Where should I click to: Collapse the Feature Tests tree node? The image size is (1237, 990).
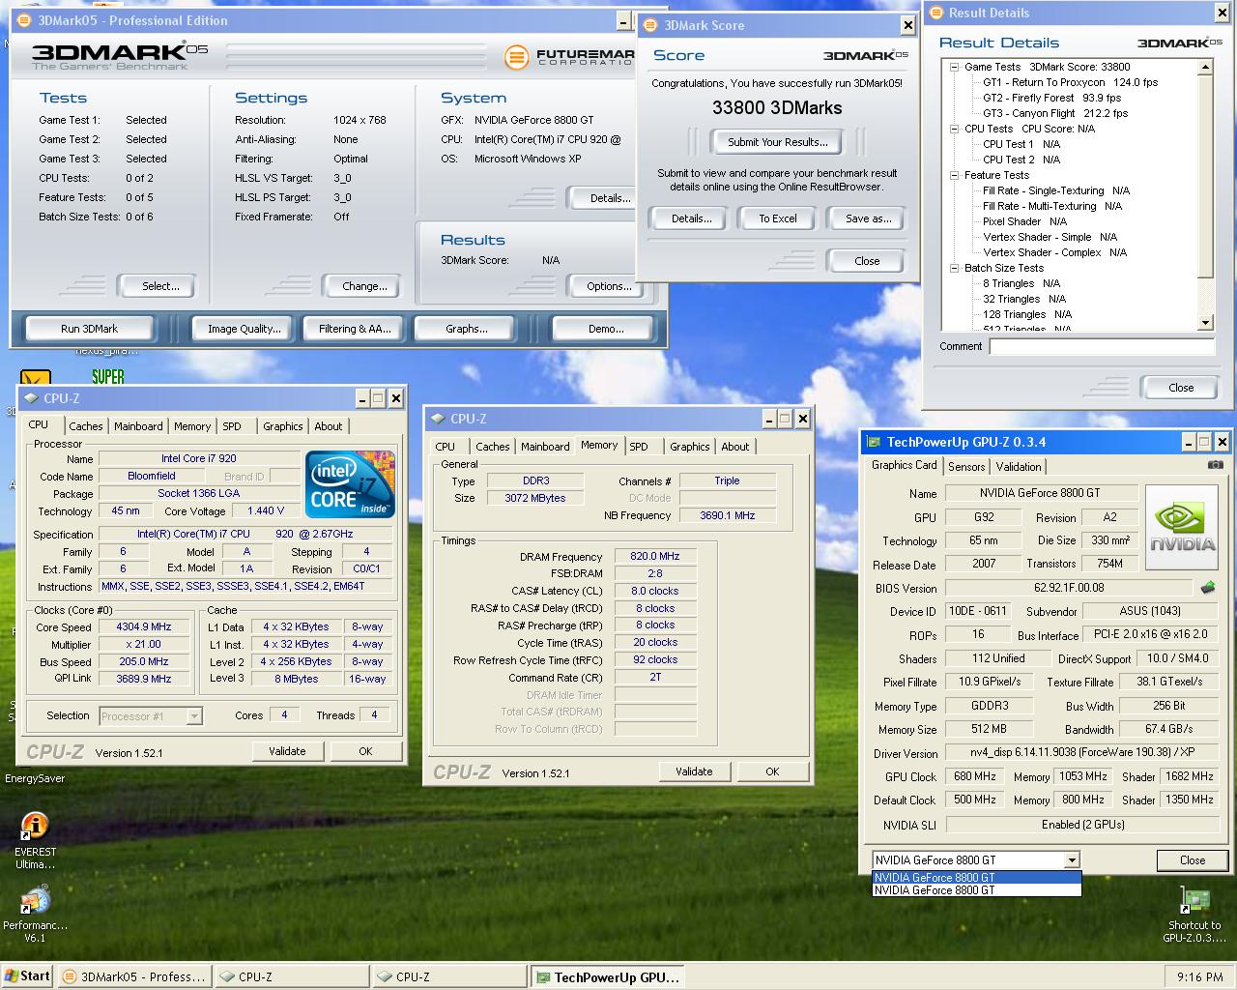coord(954,175)
